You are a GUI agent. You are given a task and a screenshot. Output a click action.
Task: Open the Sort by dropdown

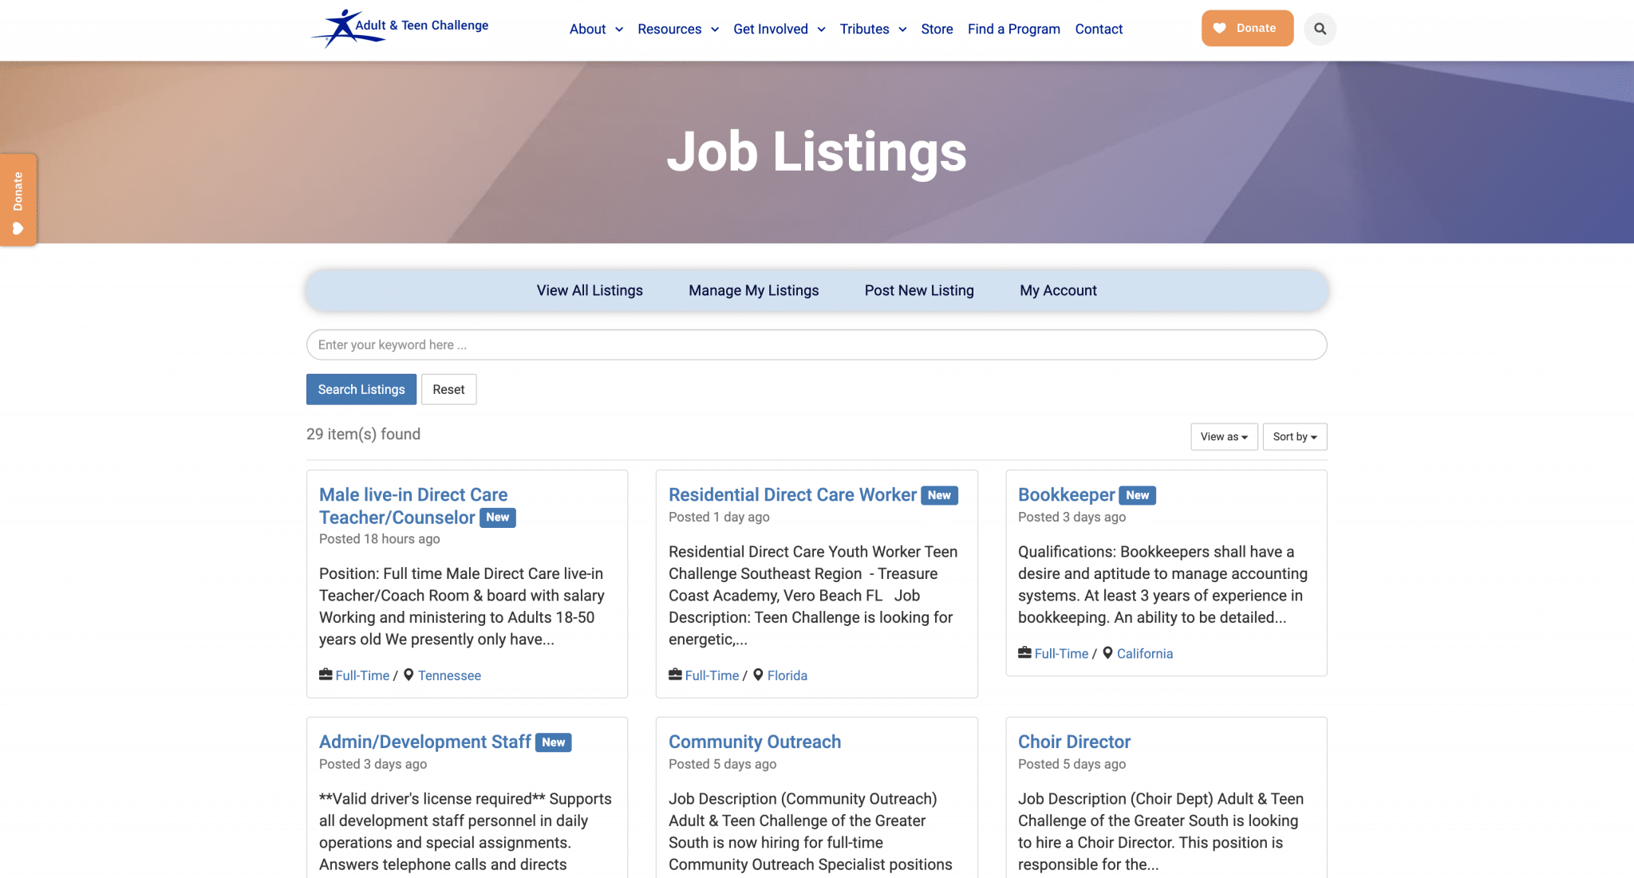[1295, 436]
